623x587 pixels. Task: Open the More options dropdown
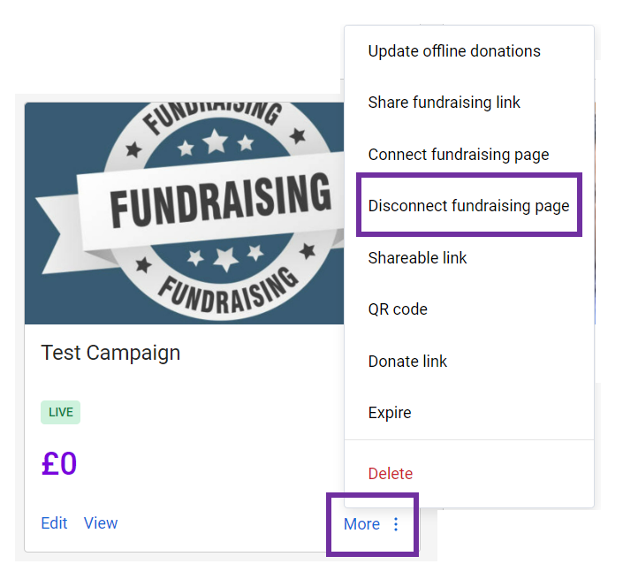click(x=362, y=524)
